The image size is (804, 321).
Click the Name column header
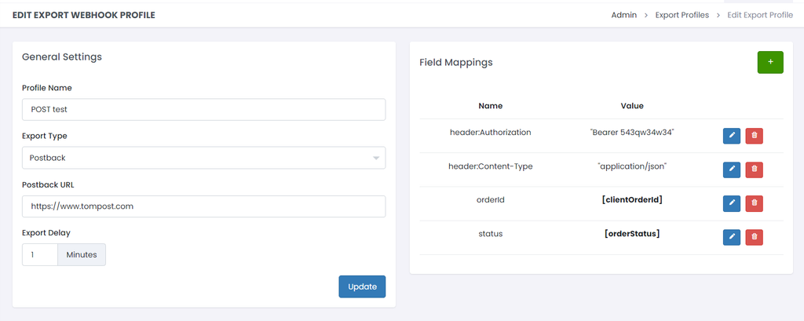(x=490, y=106)
